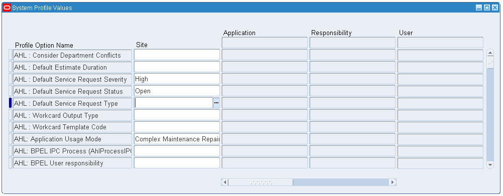The height and width of the screenshot is (196, 503).
Task: Click the Site field for Default Estimate Duration
Action: tap(177, 67)
